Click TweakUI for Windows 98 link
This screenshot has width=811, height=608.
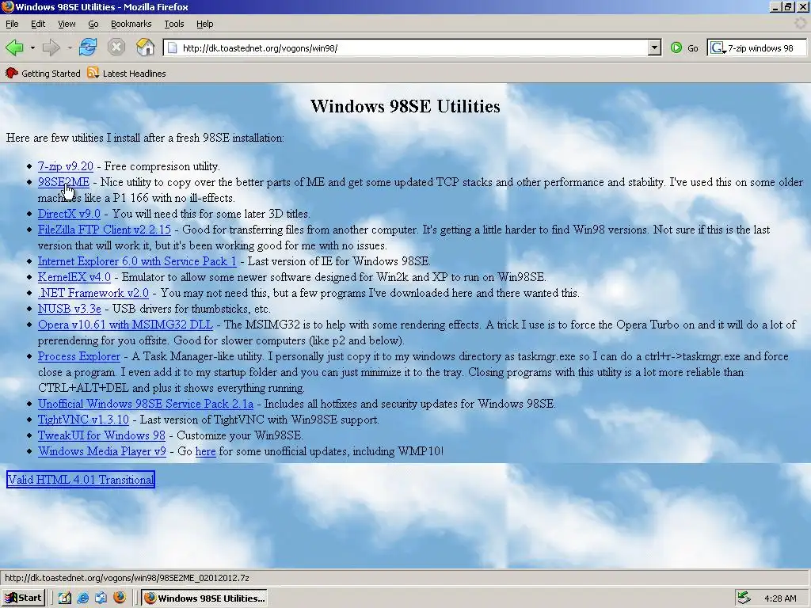click(101, 436)
